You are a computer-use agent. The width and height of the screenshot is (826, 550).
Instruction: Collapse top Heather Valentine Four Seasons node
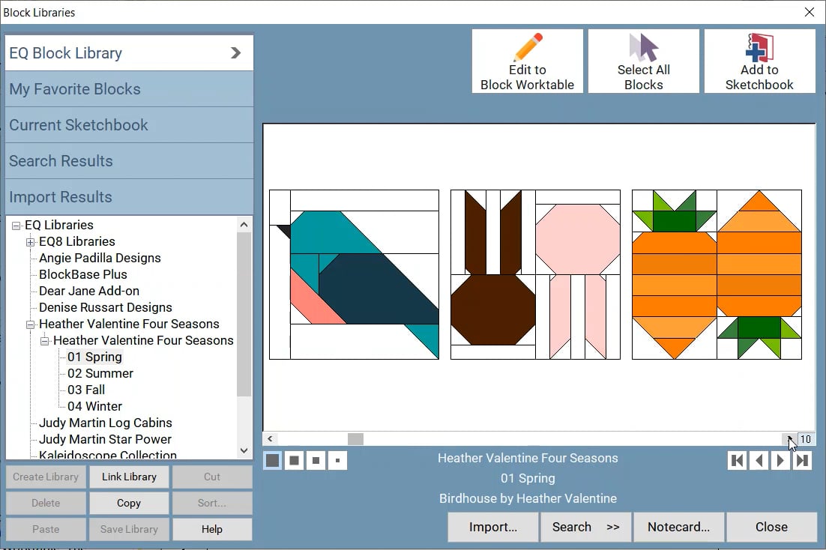31,324
